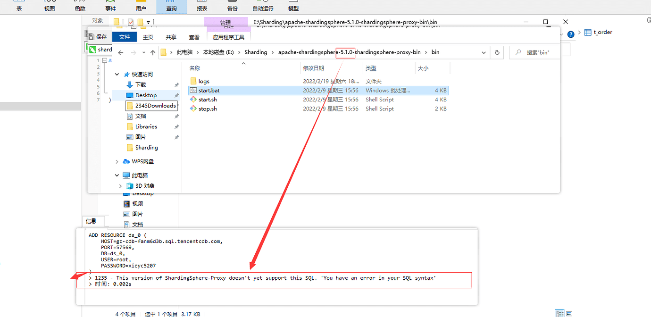Open the 报表 (Report) toolbar item
Viewport: 651px width, 317px height.
coord(202,7)
